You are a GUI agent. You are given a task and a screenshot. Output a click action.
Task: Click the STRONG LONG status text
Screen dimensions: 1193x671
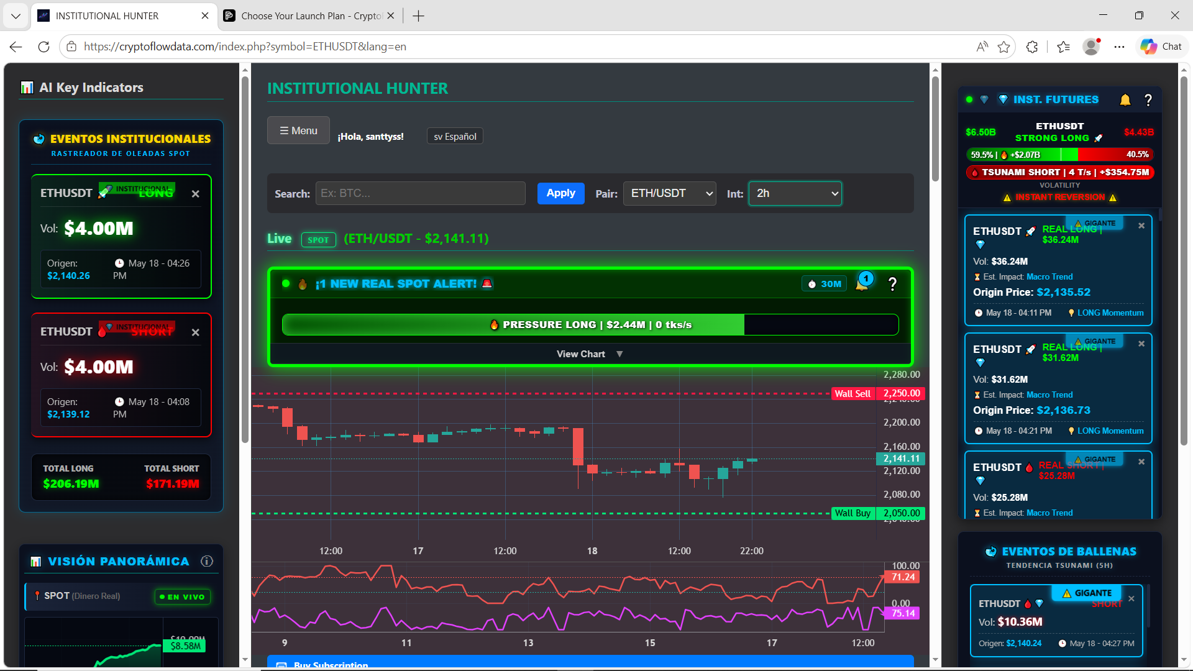pyautogui.click(x=1052, y=138)
